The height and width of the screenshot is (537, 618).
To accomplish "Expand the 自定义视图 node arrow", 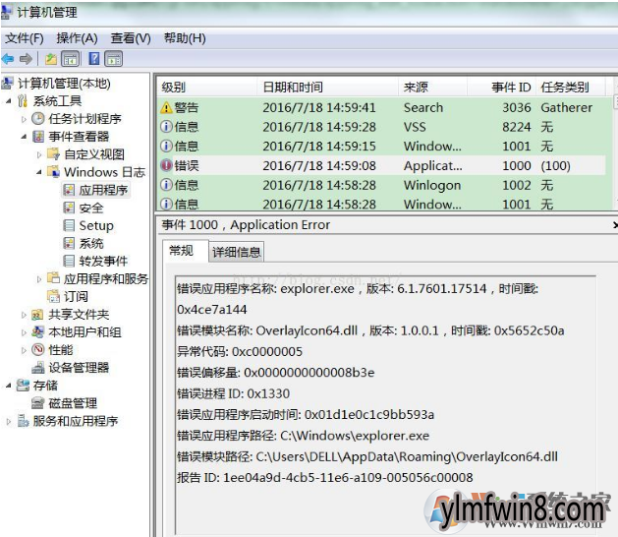I will tap(39, 154).
